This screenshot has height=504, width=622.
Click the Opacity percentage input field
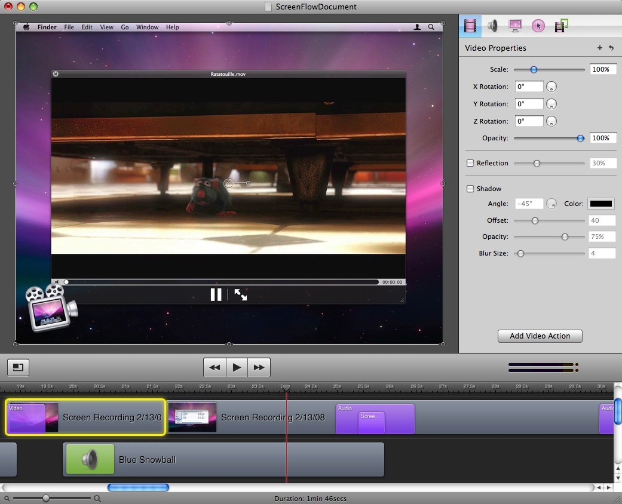pos(603,138)
